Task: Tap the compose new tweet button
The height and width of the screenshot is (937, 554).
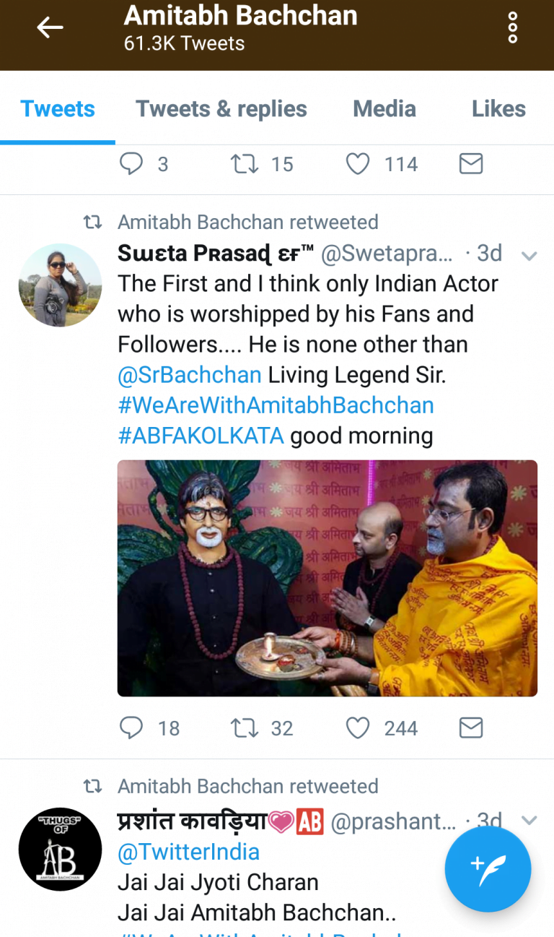Action: (488, 869)
